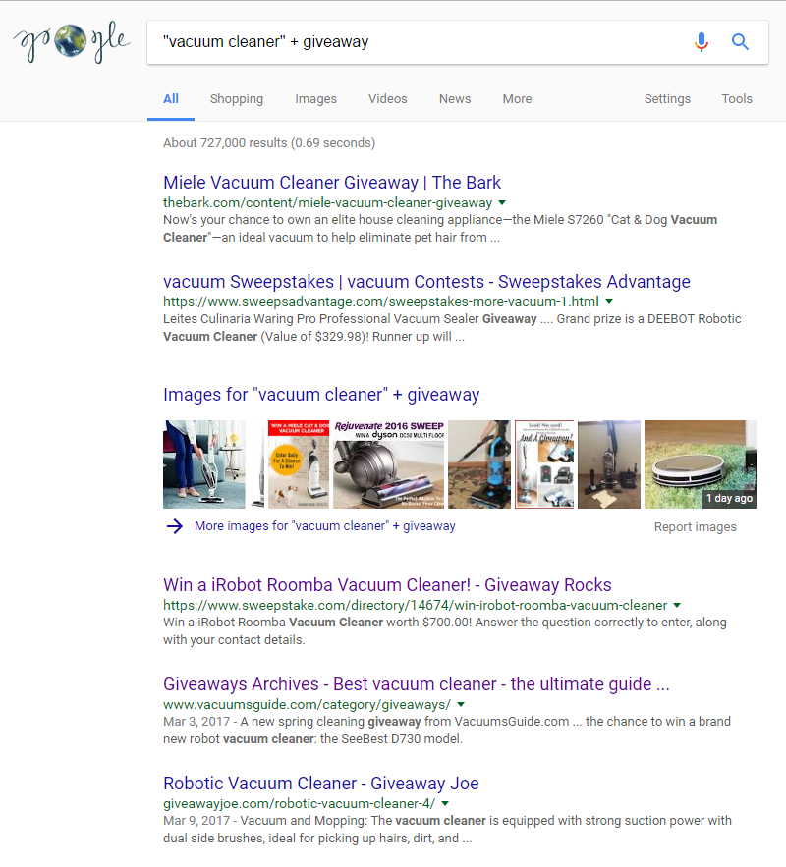
Task: Expand dropdown arrow next to thebark.com URL
Action: point(502,203)
